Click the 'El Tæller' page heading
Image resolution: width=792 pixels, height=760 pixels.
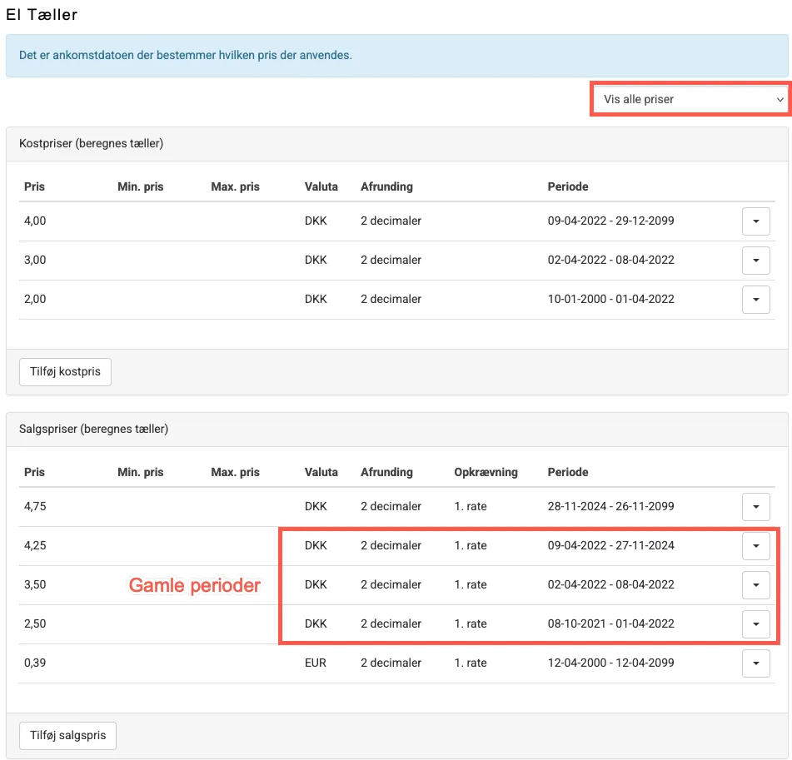point(42,14)
